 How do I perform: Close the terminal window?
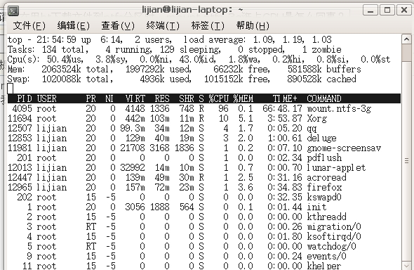(403, 11)
